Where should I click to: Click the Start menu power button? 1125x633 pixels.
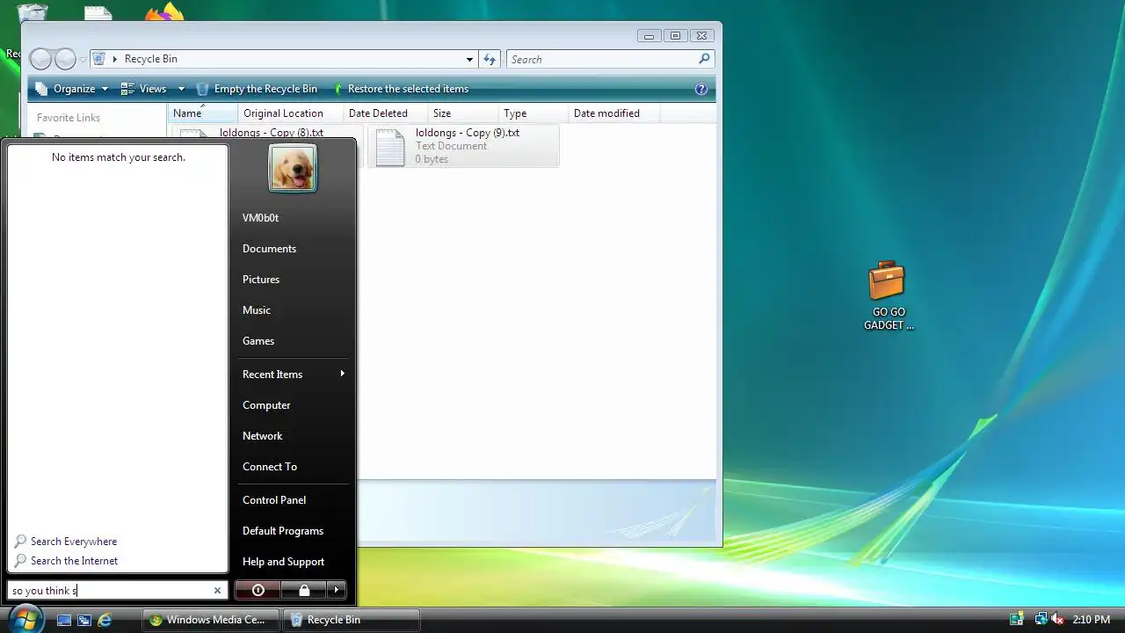(x=258, y=590)
